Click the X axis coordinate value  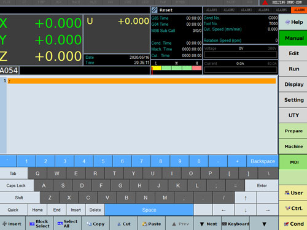58,23
